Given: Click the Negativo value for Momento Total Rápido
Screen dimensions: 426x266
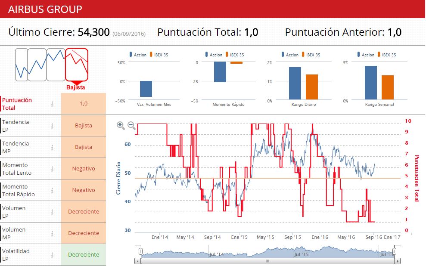Looking at the screenshot, I should point(84,190).
